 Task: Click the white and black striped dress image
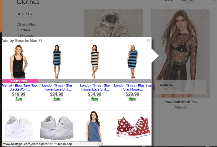95,62
